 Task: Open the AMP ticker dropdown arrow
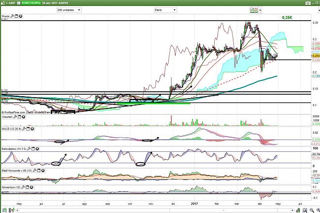coord(6,3)
